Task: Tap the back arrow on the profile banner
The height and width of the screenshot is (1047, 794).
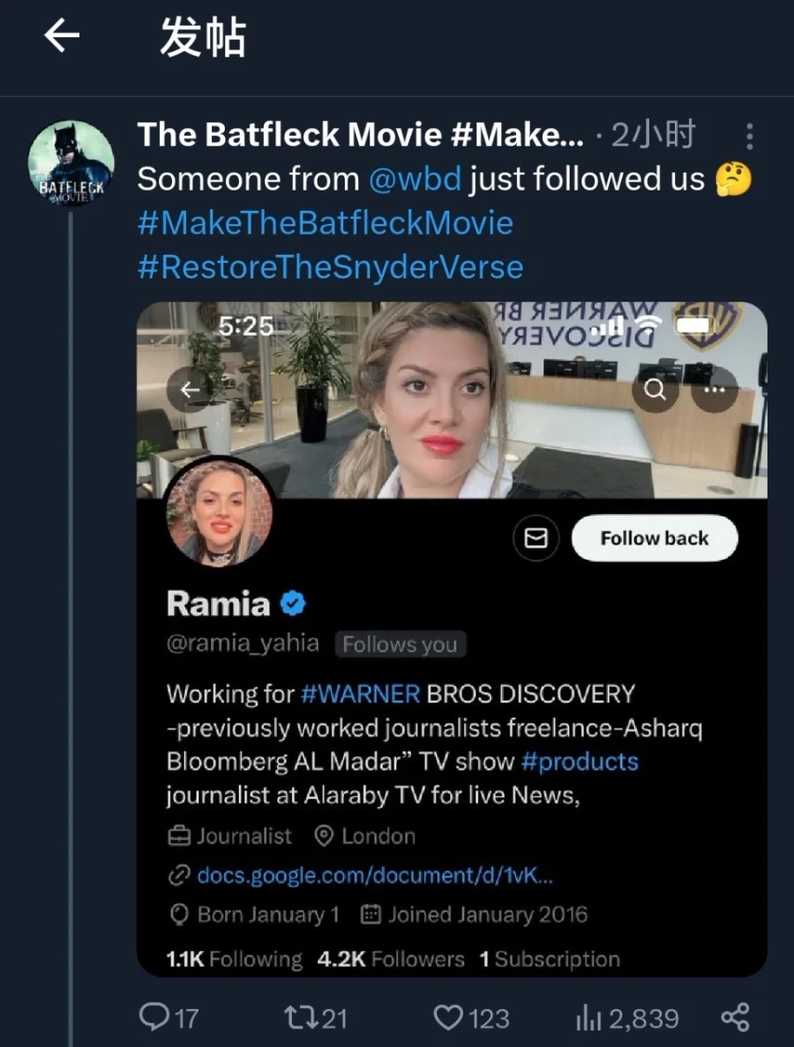Action: click(x=191, y=389)
